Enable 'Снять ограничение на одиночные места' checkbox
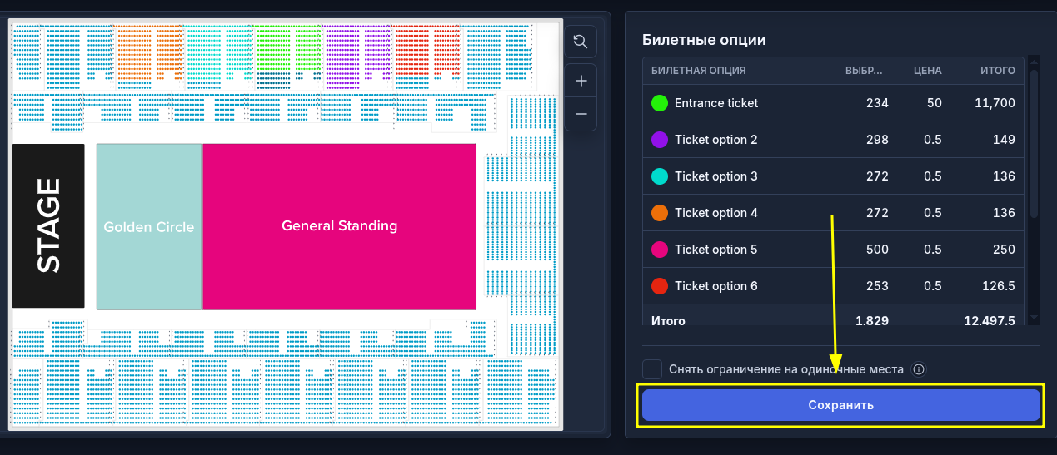Image resolution: width=1057 pixels, height=455 pixels. tap(652, 369)
